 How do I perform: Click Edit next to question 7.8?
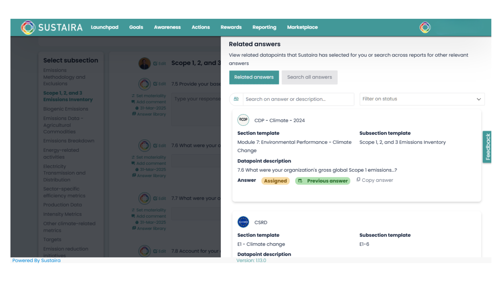tap(160, 251)
